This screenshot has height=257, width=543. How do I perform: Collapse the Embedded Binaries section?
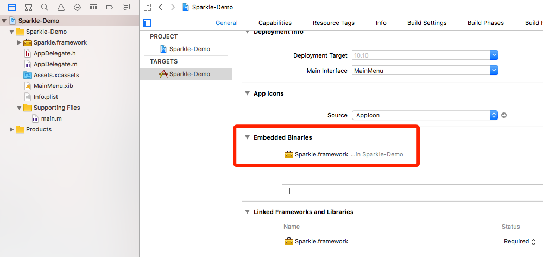click(247, 137)
